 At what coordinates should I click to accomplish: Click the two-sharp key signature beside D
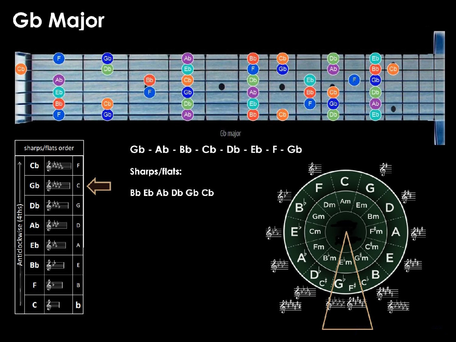[x=408, y=196]
